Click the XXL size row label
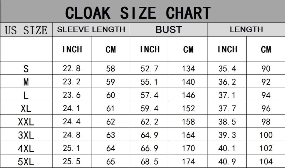 26,122
